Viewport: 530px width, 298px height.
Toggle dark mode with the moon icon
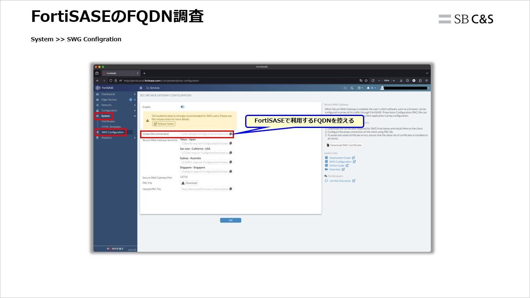click(352, 88)
